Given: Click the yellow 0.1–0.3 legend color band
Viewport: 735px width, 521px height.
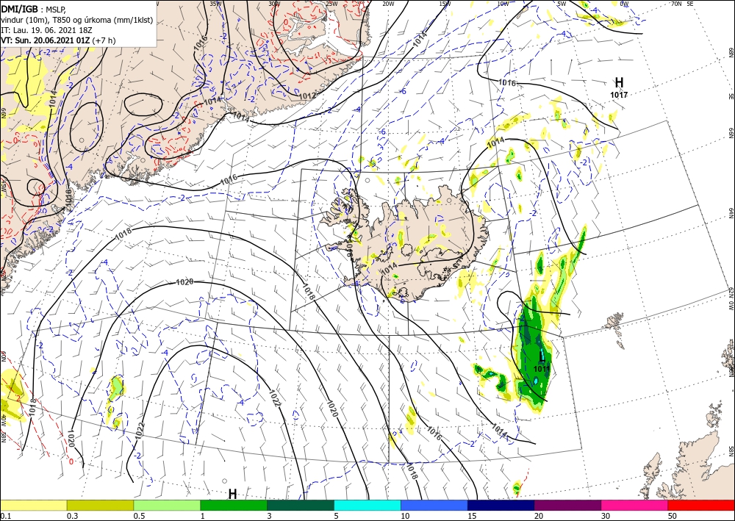Looking at the screenshot, I should coord(33,505).
